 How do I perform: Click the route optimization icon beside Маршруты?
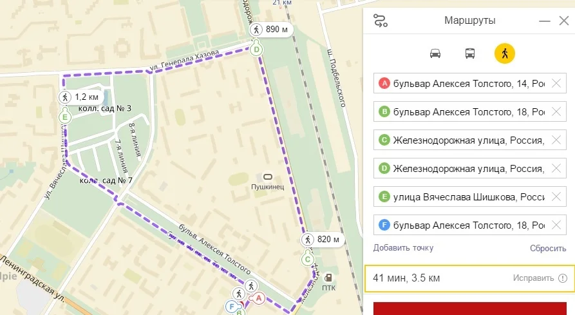point(381,21)
